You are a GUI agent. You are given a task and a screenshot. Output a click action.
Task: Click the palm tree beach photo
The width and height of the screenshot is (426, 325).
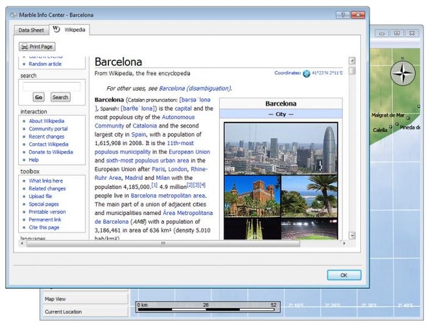(x=309, y=196)
